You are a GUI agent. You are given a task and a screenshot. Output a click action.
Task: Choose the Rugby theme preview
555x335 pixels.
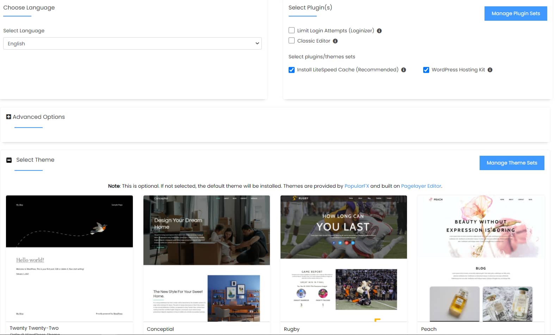(x=344, y=258)
